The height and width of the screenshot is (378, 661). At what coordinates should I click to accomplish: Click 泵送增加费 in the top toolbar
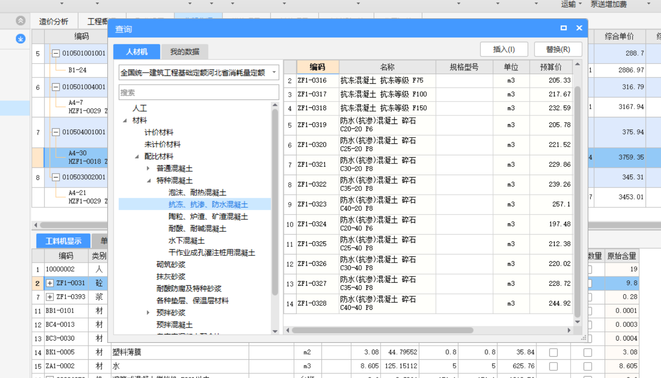609,4
